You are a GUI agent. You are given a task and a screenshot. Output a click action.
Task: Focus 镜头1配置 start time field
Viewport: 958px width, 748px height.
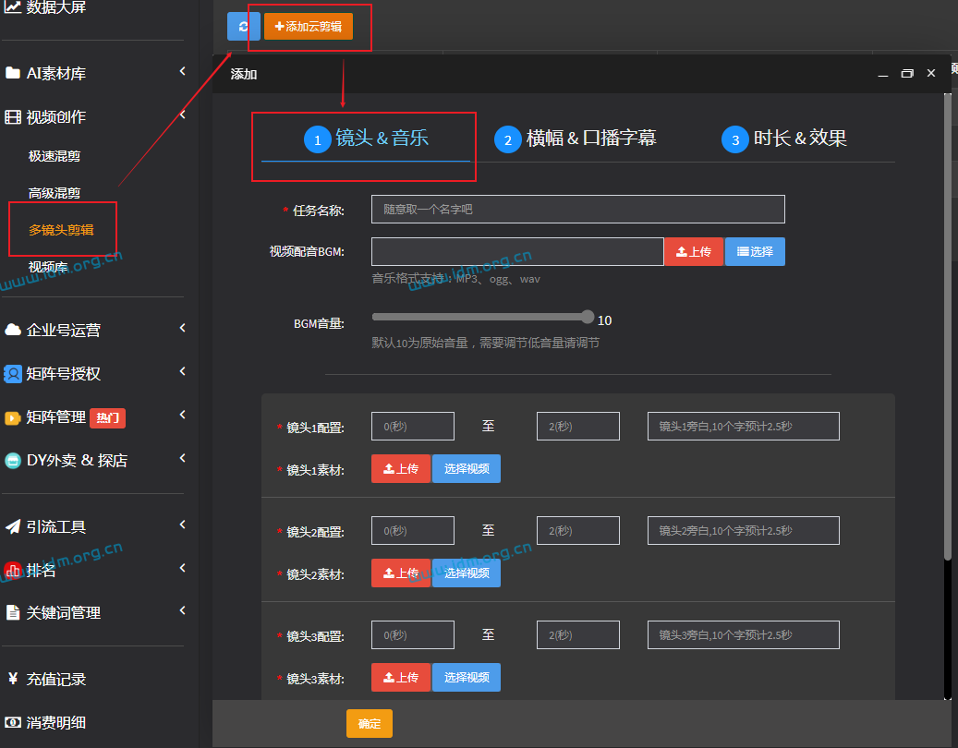(413, 427)
